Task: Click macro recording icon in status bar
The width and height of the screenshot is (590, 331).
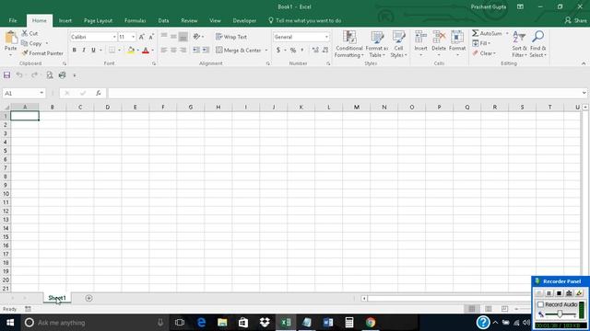Action: (28, 309)
